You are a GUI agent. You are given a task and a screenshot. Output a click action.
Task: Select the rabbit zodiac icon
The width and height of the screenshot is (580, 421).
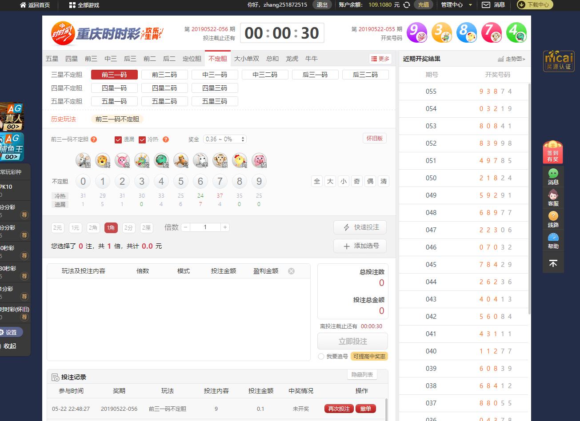click(122, 160)
